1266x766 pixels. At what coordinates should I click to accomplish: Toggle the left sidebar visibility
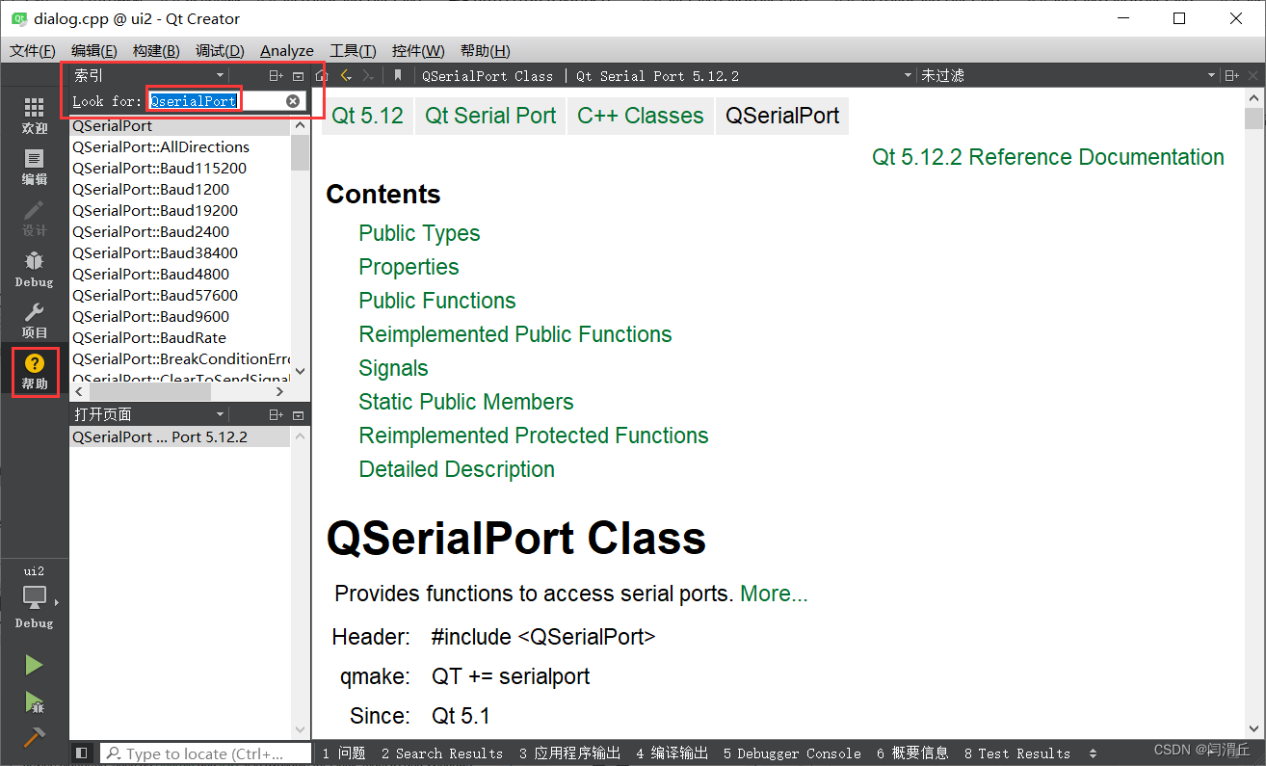coord(82,753)
